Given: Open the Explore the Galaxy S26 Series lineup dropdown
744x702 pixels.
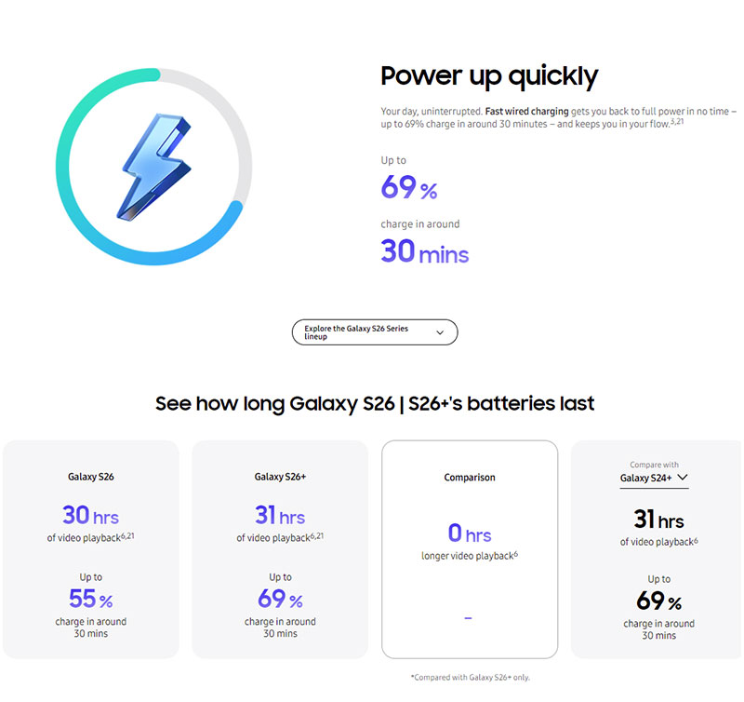Looking at the screenshot, I should pos(375,332).
